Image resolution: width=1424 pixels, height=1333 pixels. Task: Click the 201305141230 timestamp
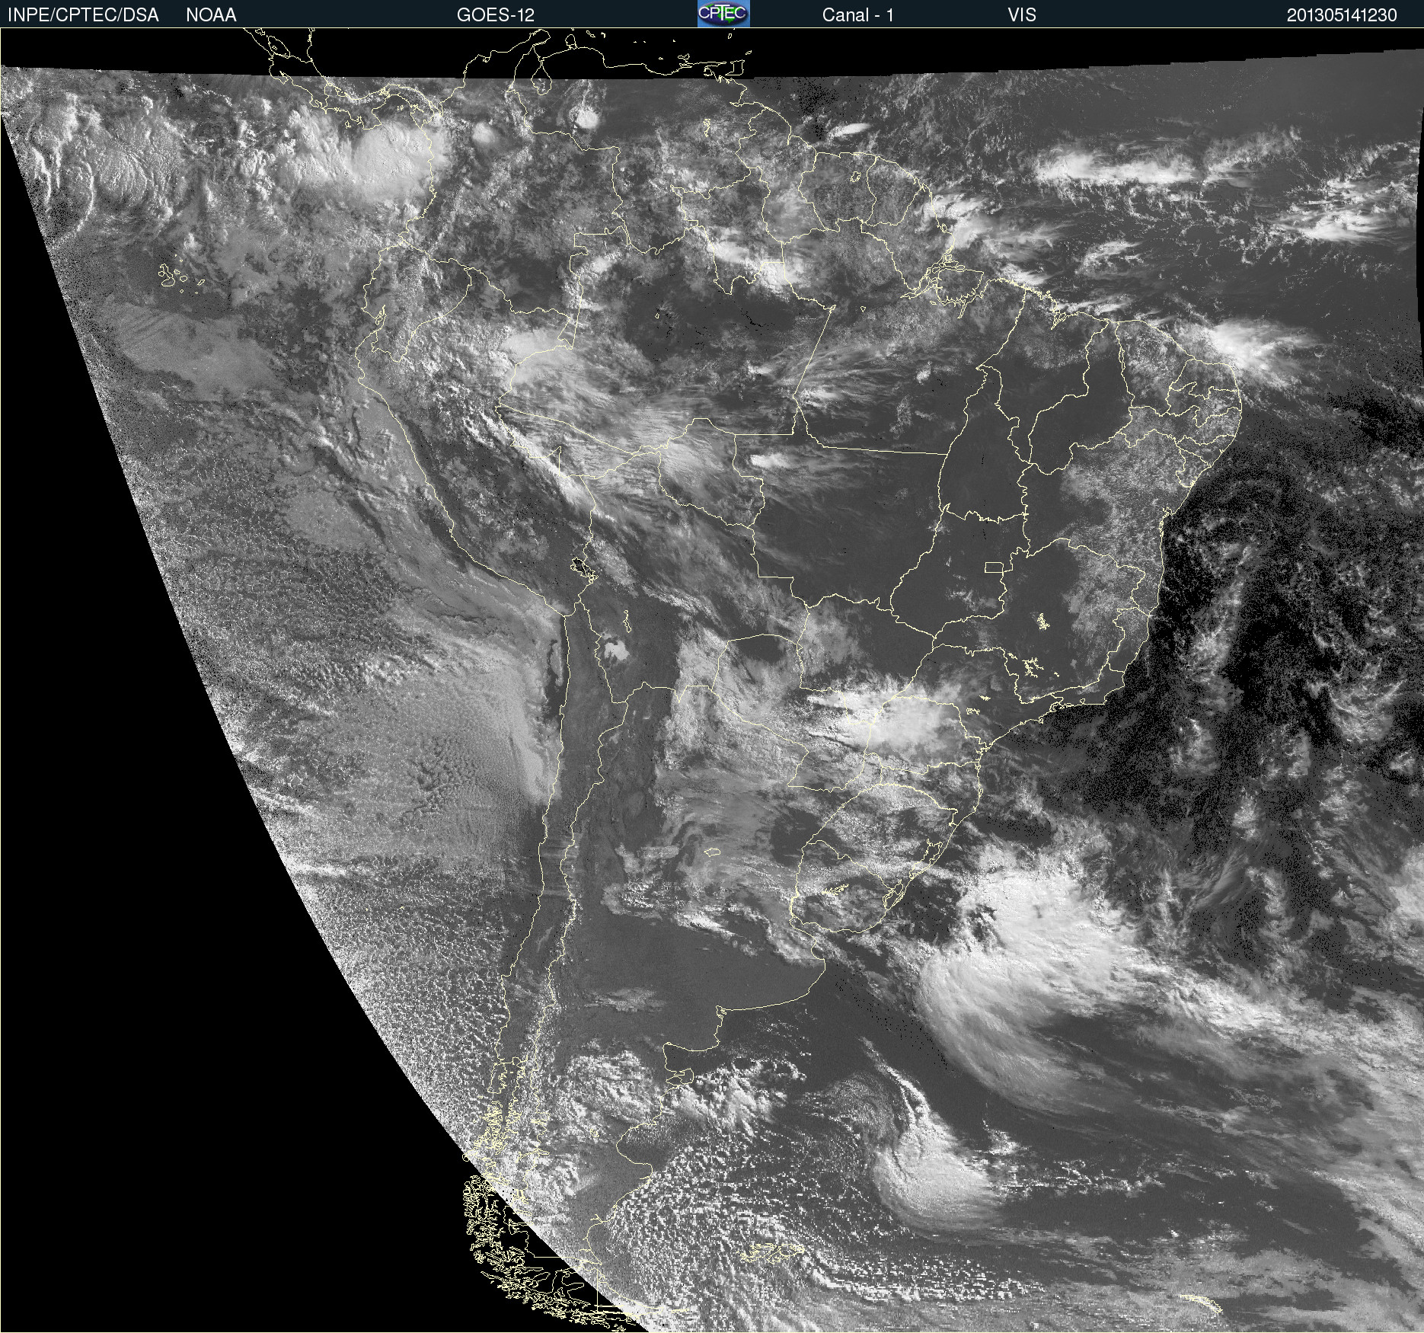pos(1342,15)
